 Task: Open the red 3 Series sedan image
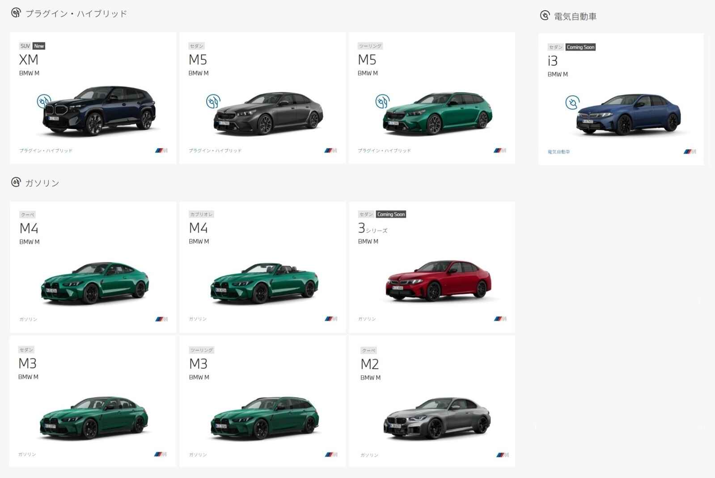439,280
